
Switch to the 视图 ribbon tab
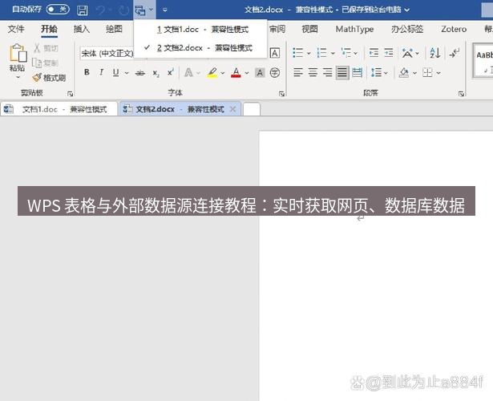tap(309, 29)
